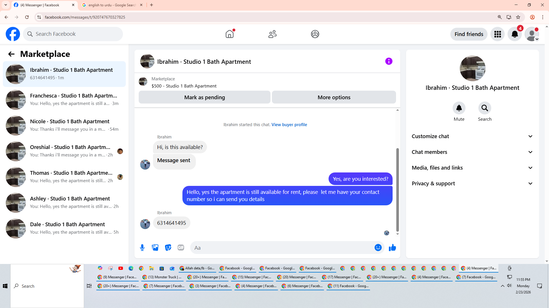
Task: Reload the page
Action: (x=27, y=17)
